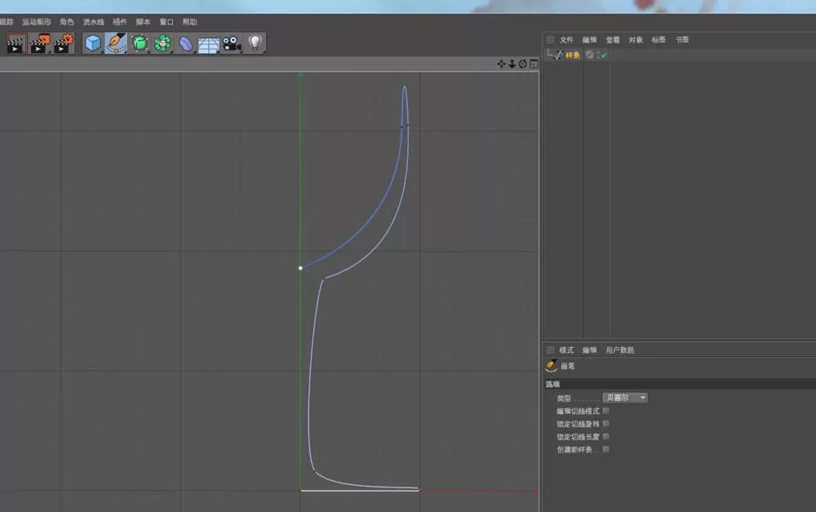Open the 角色 menu
Image resolution: width=816 pixels, height=512 pixels.
pos(67,22)
